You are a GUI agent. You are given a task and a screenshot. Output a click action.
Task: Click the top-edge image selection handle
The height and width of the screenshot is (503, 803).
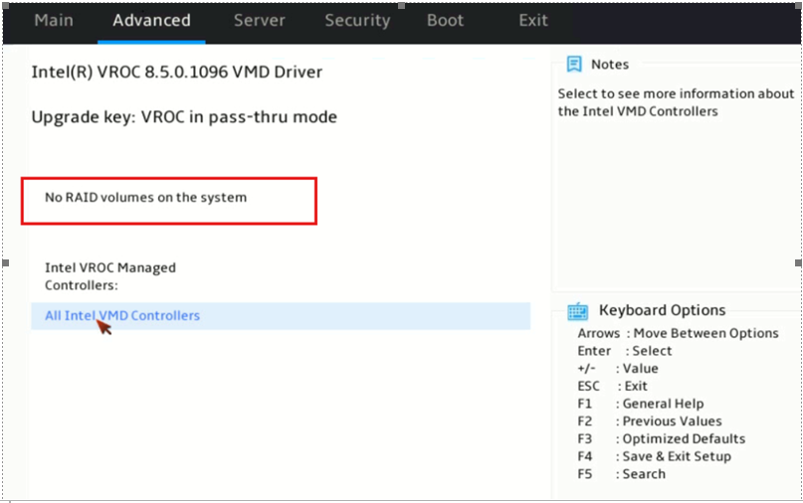tap(402, 6)
